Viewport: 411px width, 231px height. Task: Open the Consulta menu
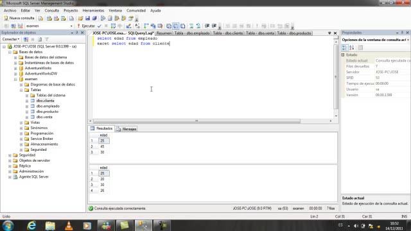52,11
